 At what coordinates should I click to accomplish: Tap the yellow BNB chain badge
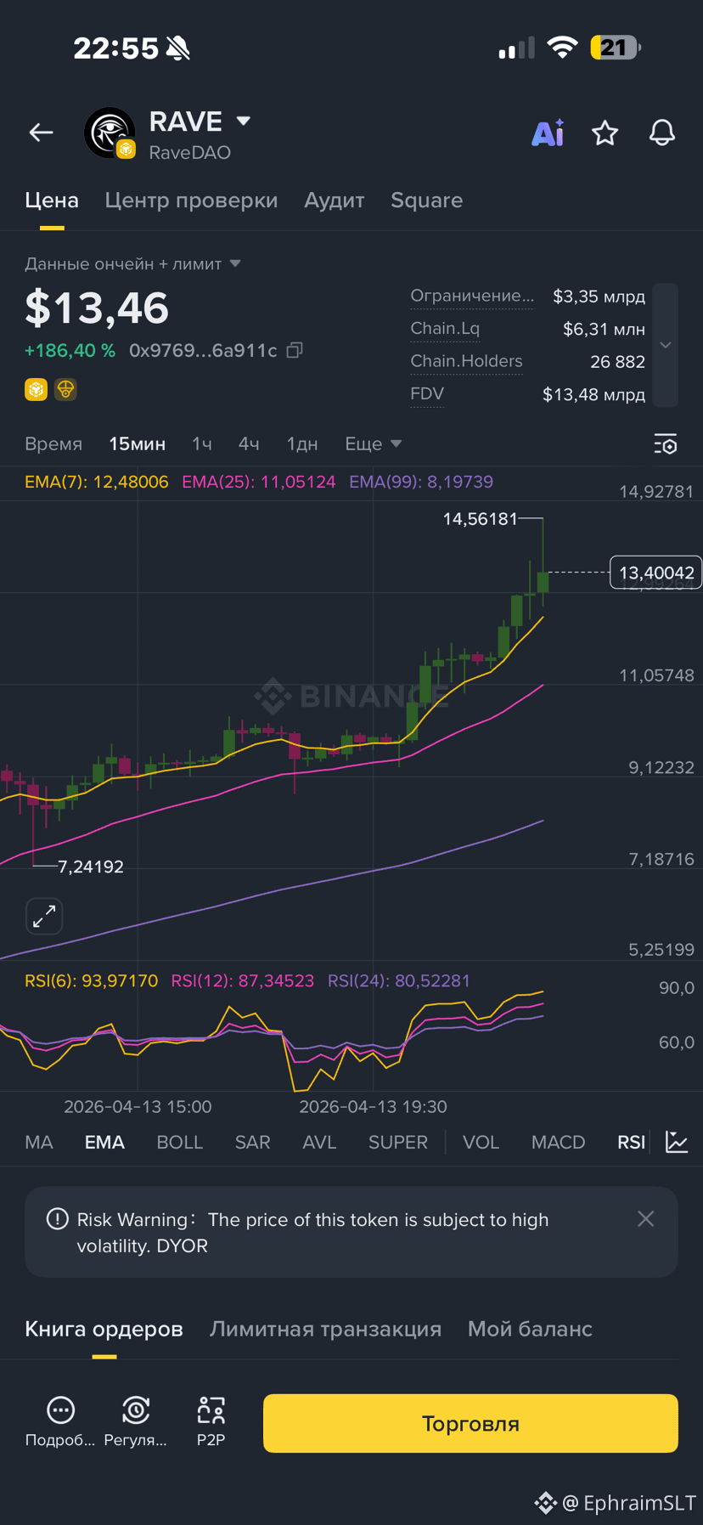[x=36, y=389]
